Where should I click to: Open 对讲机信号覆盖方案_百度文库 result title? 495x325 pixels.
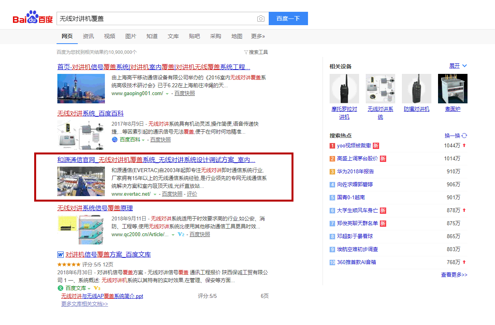108,255
